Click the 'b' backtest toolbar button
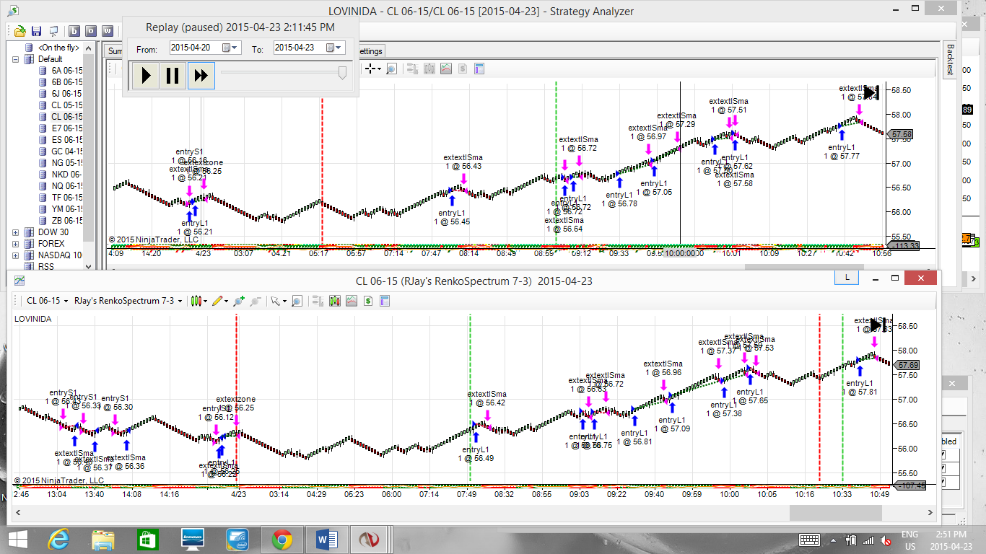Viewport: 986px width, 554px height. (74, 31)
